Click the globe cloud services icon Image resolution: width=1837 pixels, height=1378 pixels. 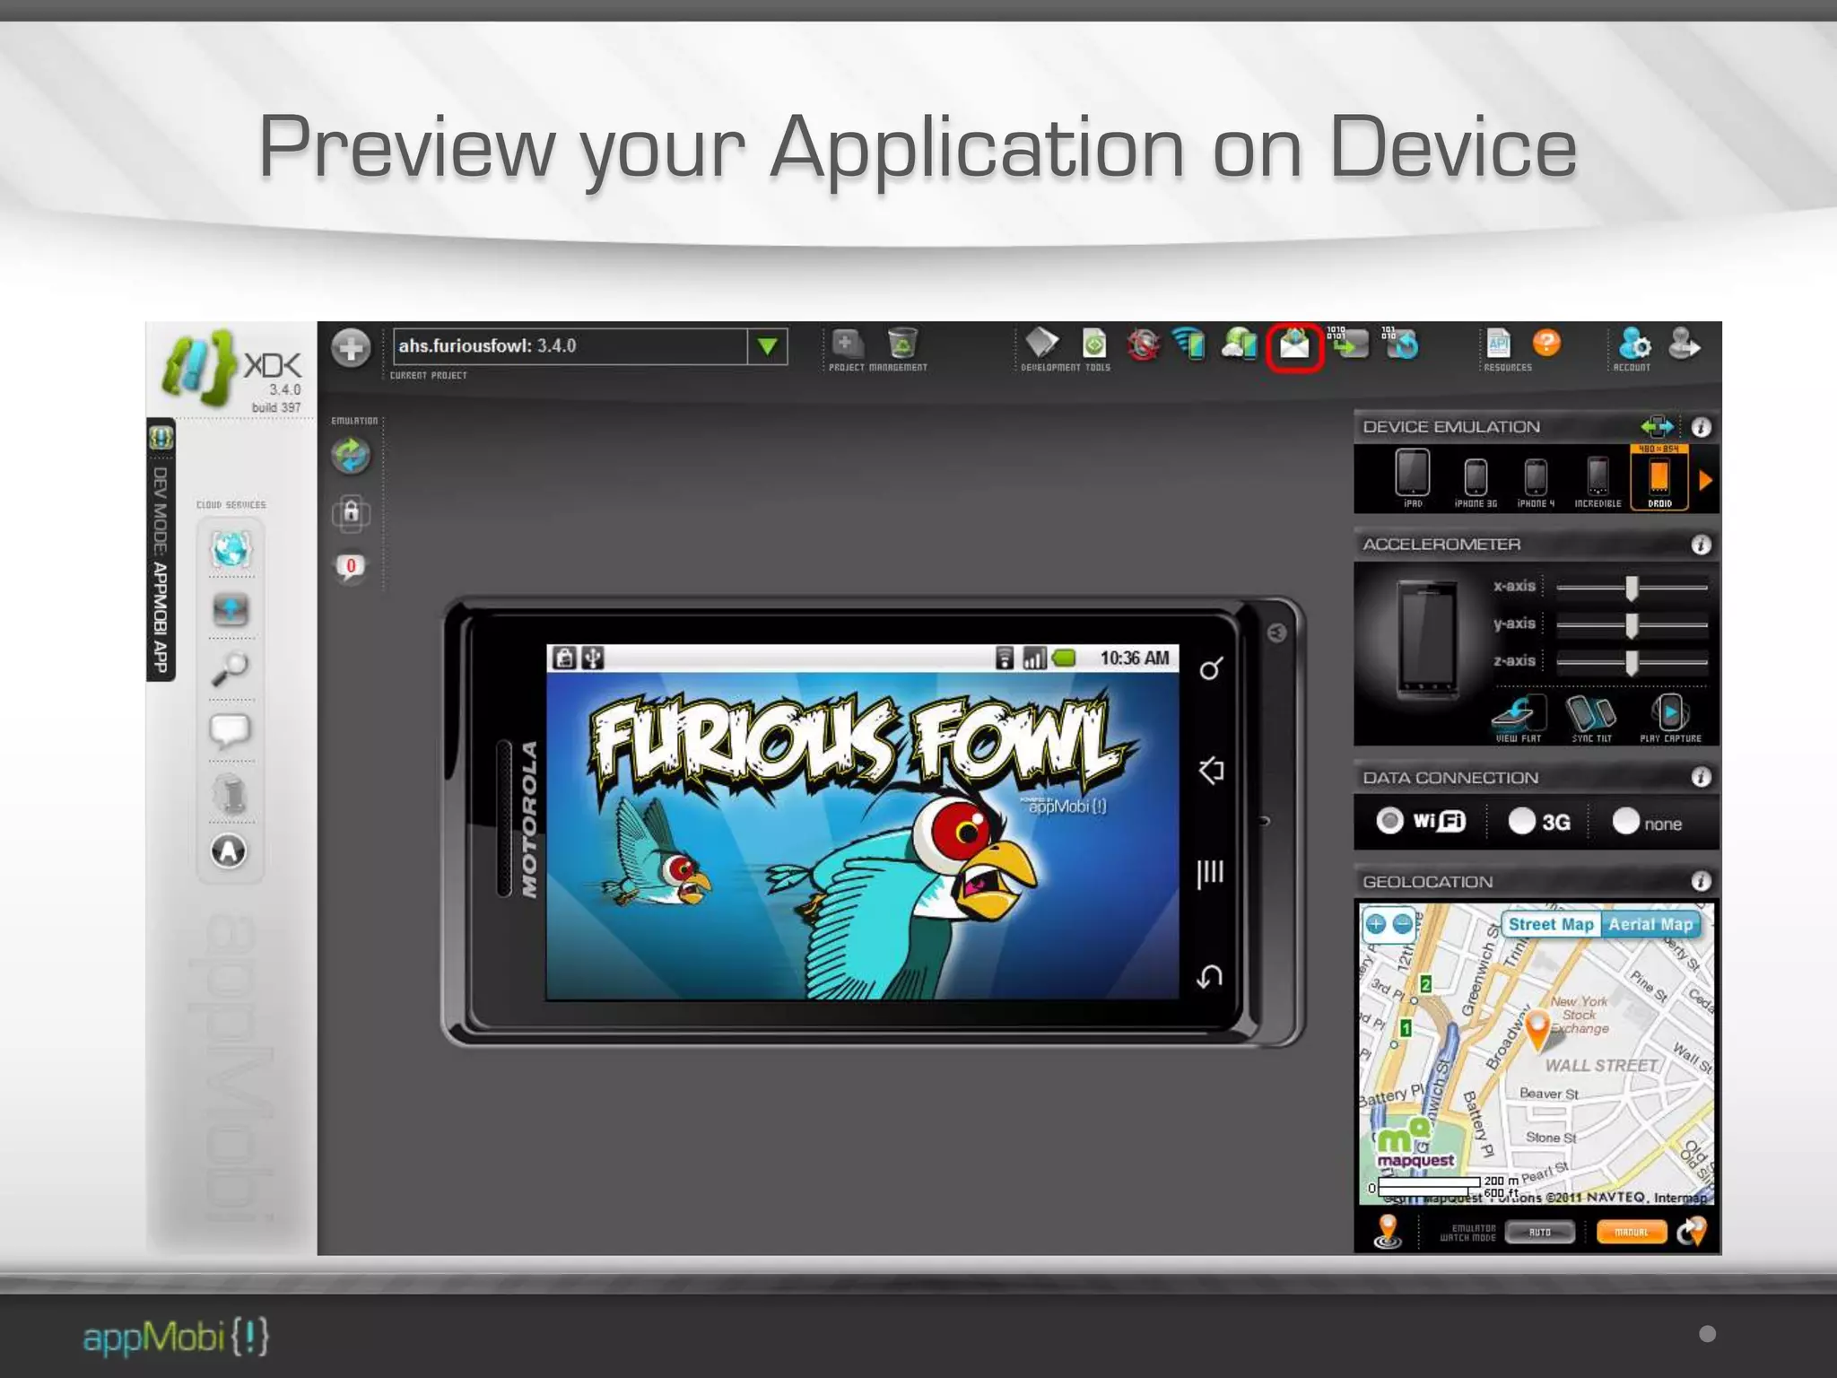231,549
